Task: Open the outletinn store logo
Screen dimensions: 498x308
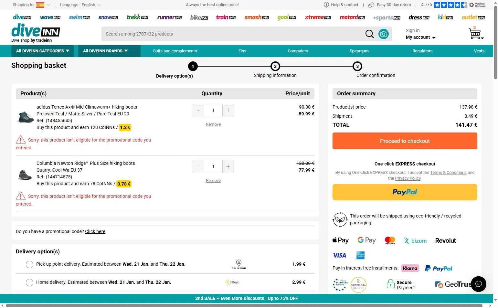Action: pyautogui.click(x=473, y=17)
